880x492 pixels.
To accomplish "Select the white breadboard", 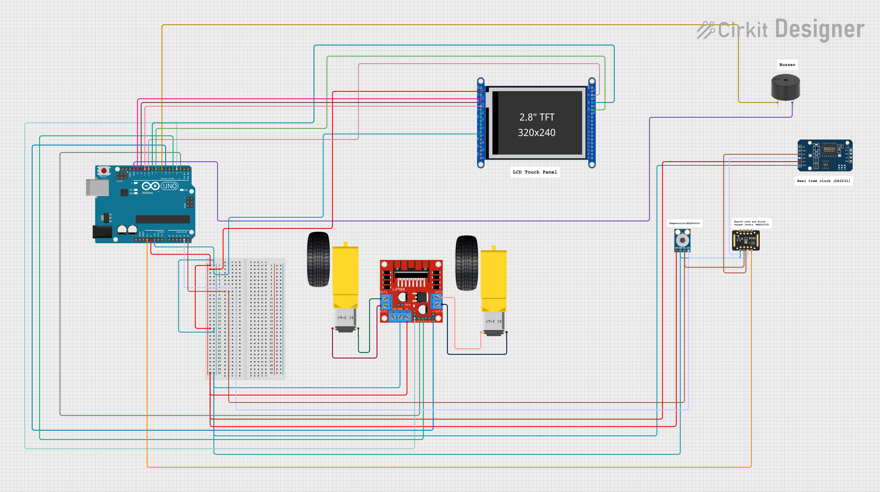I will coord(245,319).
